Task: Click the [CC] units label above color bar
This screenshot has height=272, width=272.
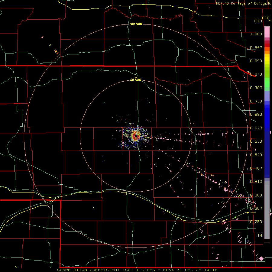Action: 258,21
